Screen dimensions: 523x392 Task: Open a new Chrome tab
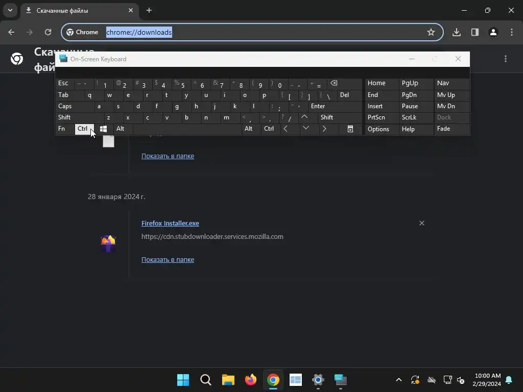click(149, 10)
